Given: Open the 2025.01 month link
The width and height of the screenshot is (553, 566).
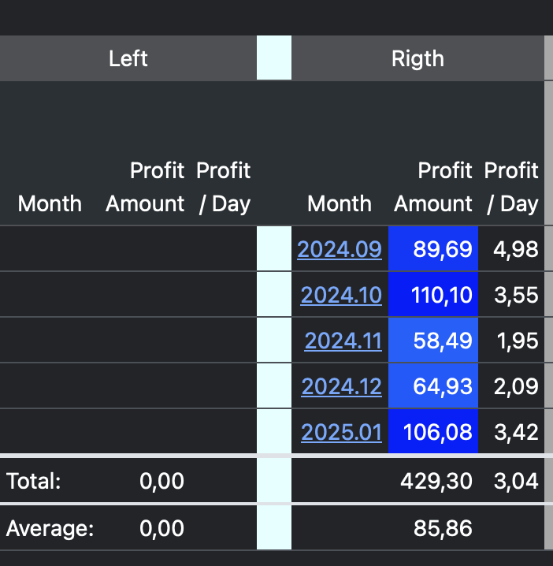Looking at the screenshot, I should click(341, 432).
